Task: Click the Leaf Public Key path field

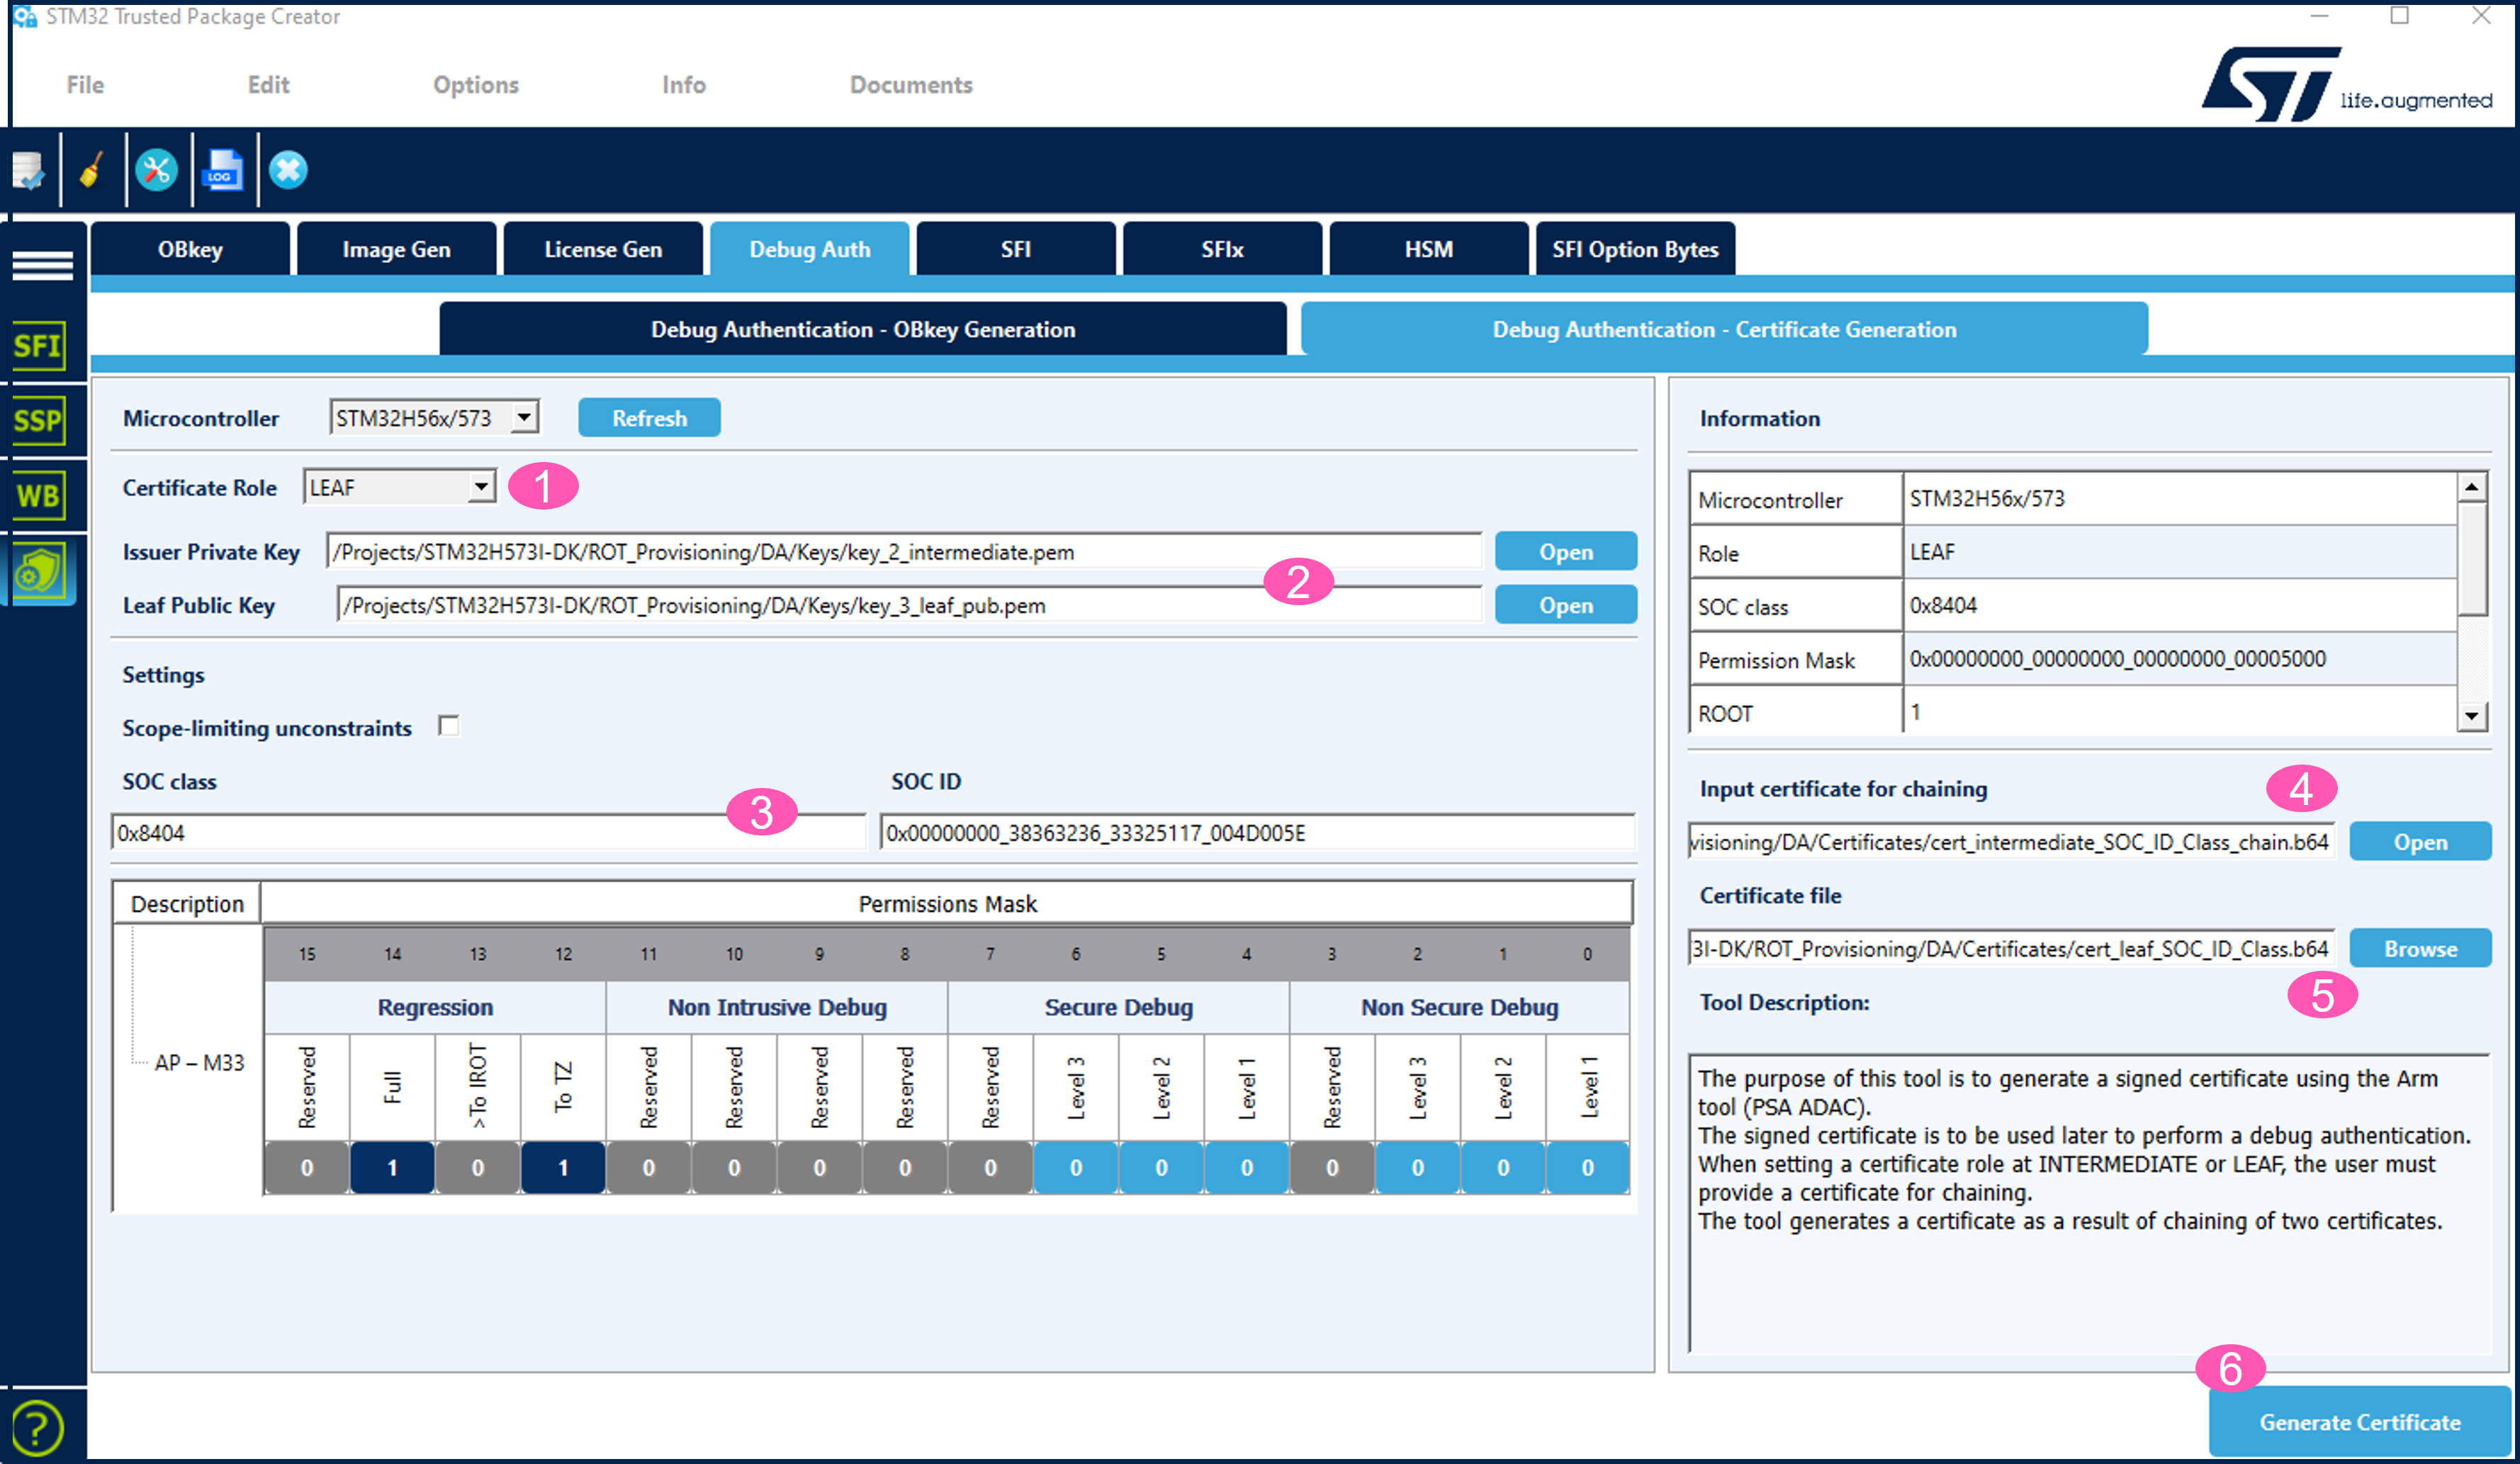Action: (x=909, y=605)
